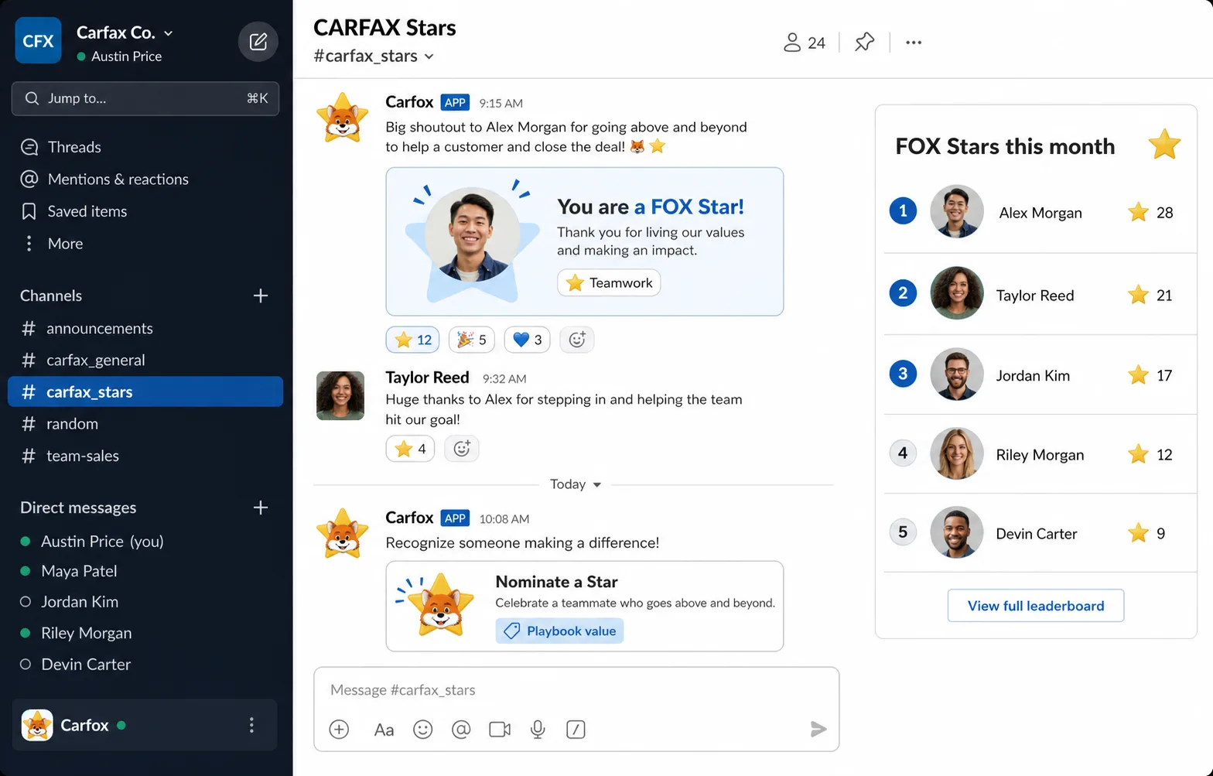Click the Nominate a Star heading

(556, 582)
